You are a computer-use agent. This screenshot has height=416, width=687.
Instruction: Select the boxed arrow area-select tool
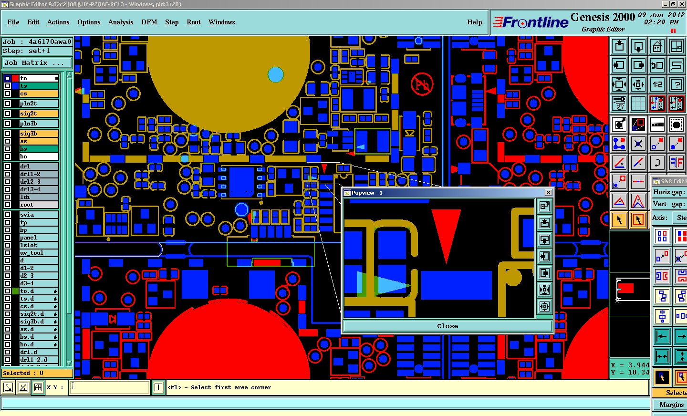point(638,220)
